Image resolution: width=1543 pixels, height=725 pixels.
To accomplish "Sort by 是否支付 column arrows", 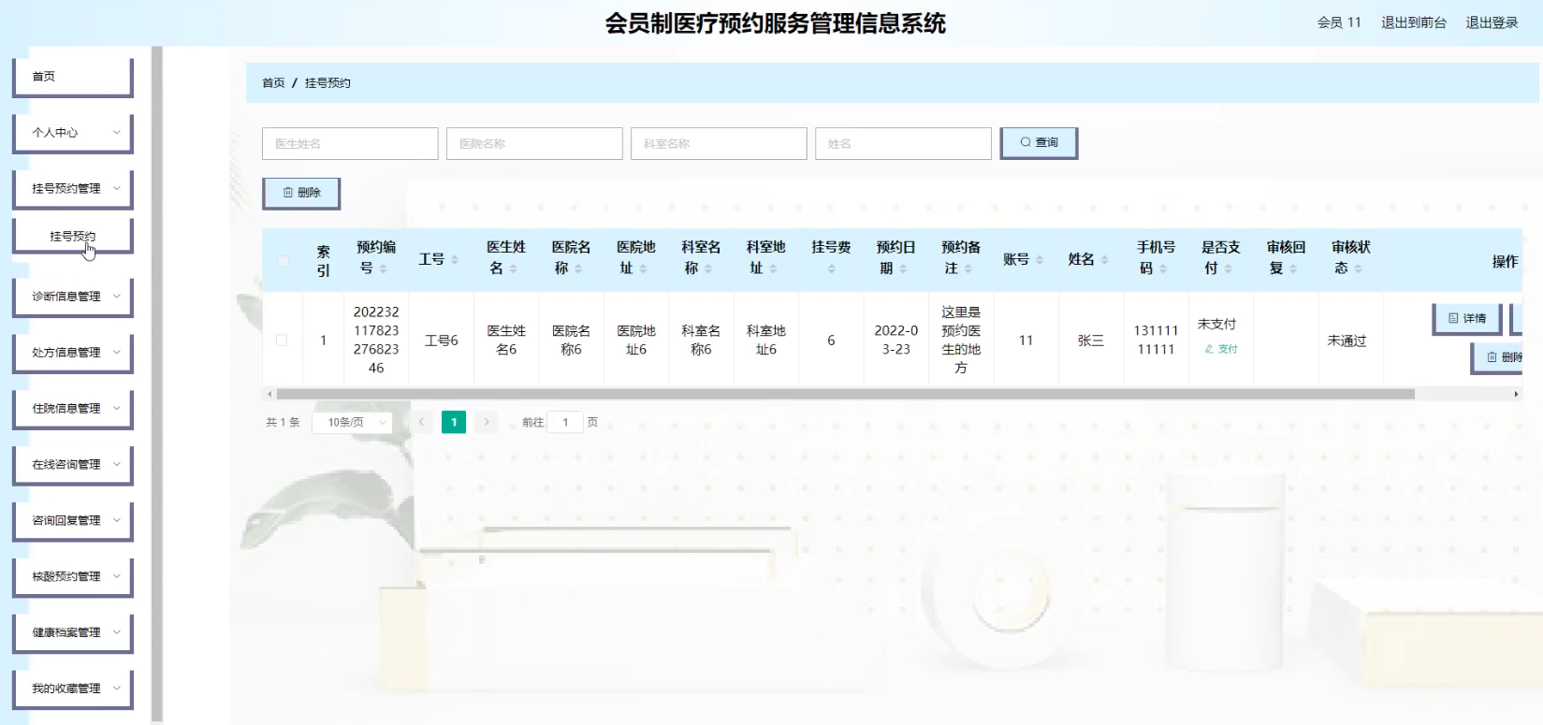I will [x=1228, y=268].
